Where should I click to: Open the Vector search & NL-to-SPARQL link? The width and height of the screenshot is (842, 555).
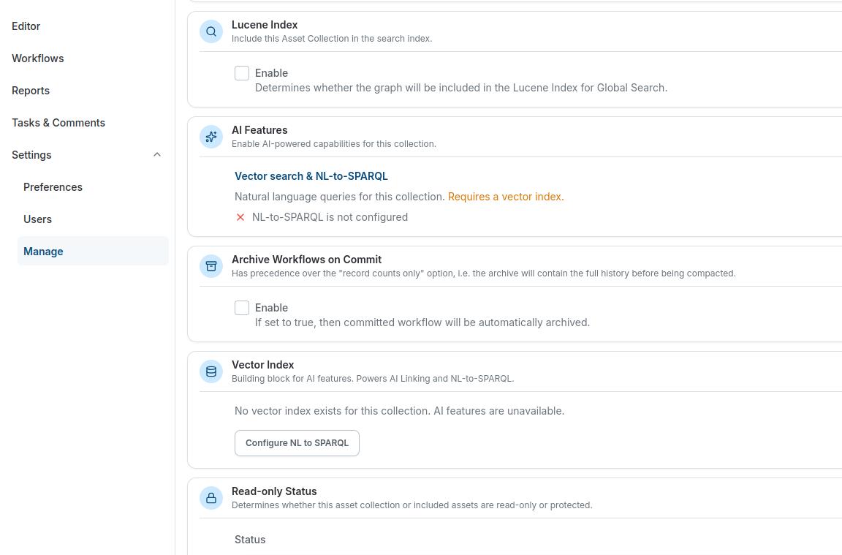point(311,176)
